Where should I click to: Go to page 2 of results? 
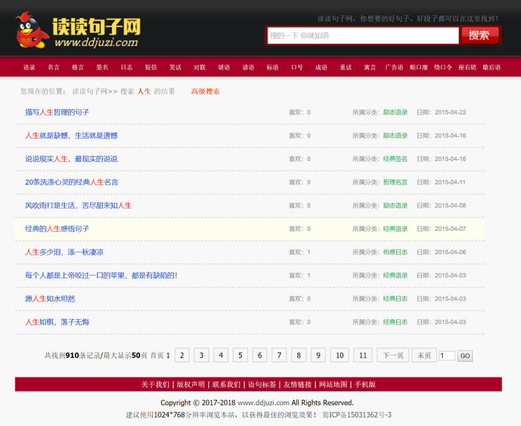click(x=182, y=356)
